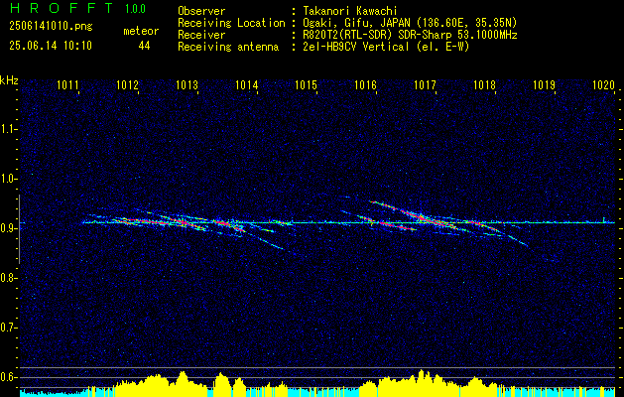Viewport: 624px width, 397px height.
Task: Click frequency axis label 0.7
Action: pos(8,328)
